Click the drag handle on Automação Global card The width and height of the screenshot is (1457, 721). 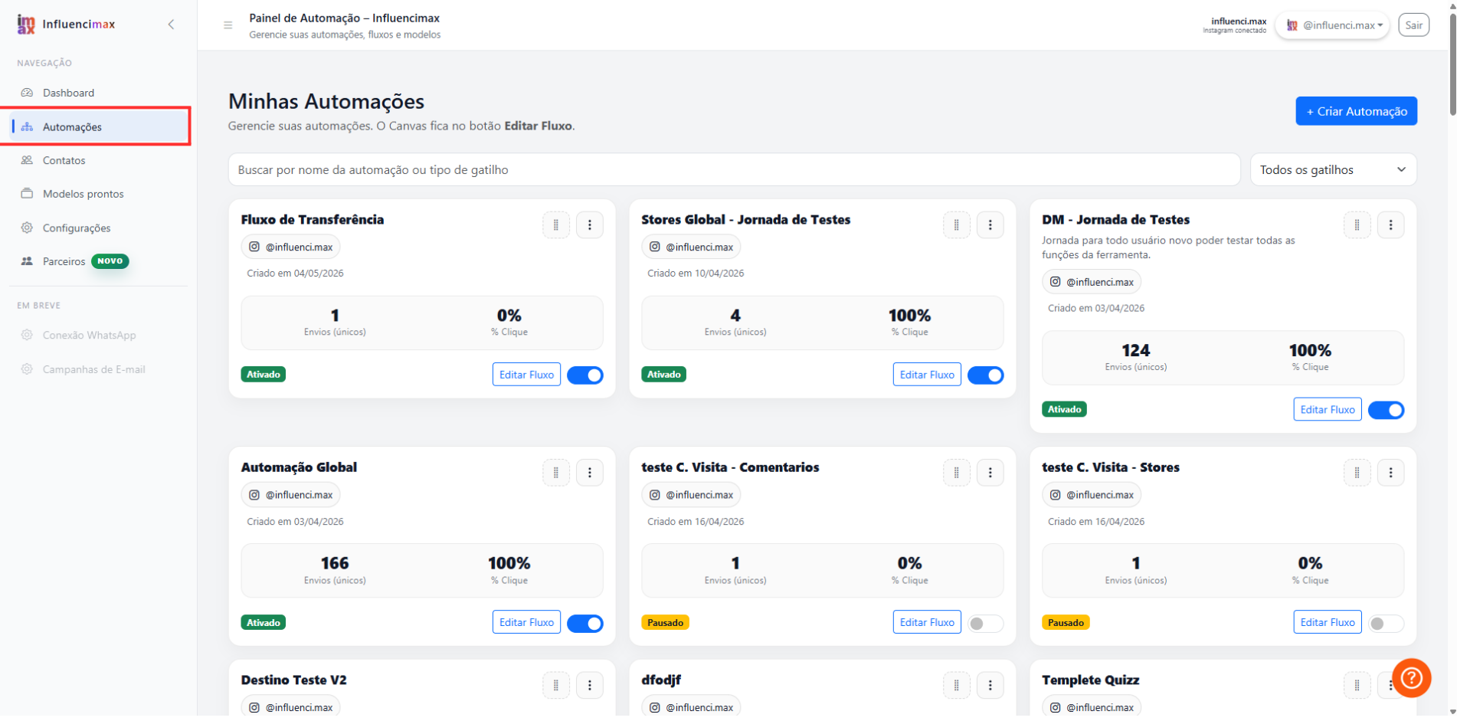click(556, 473)
